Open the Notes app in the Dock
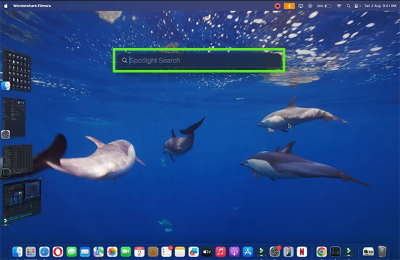The height and width of the screenshot is (260, 400). point(180,252)
